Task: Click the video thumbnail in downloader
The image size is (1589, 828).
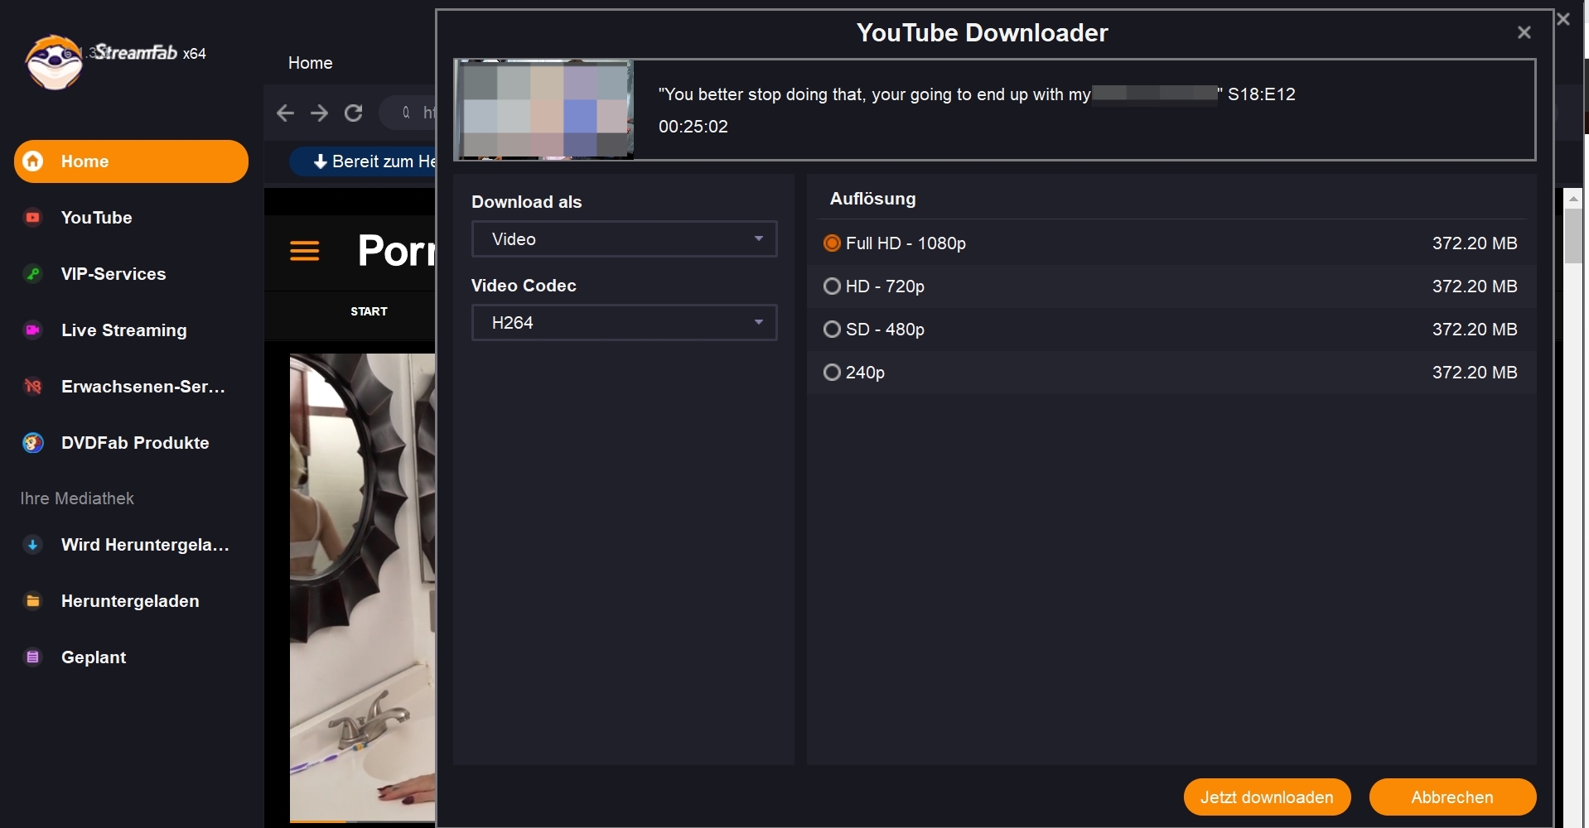Action: point(544,109)
